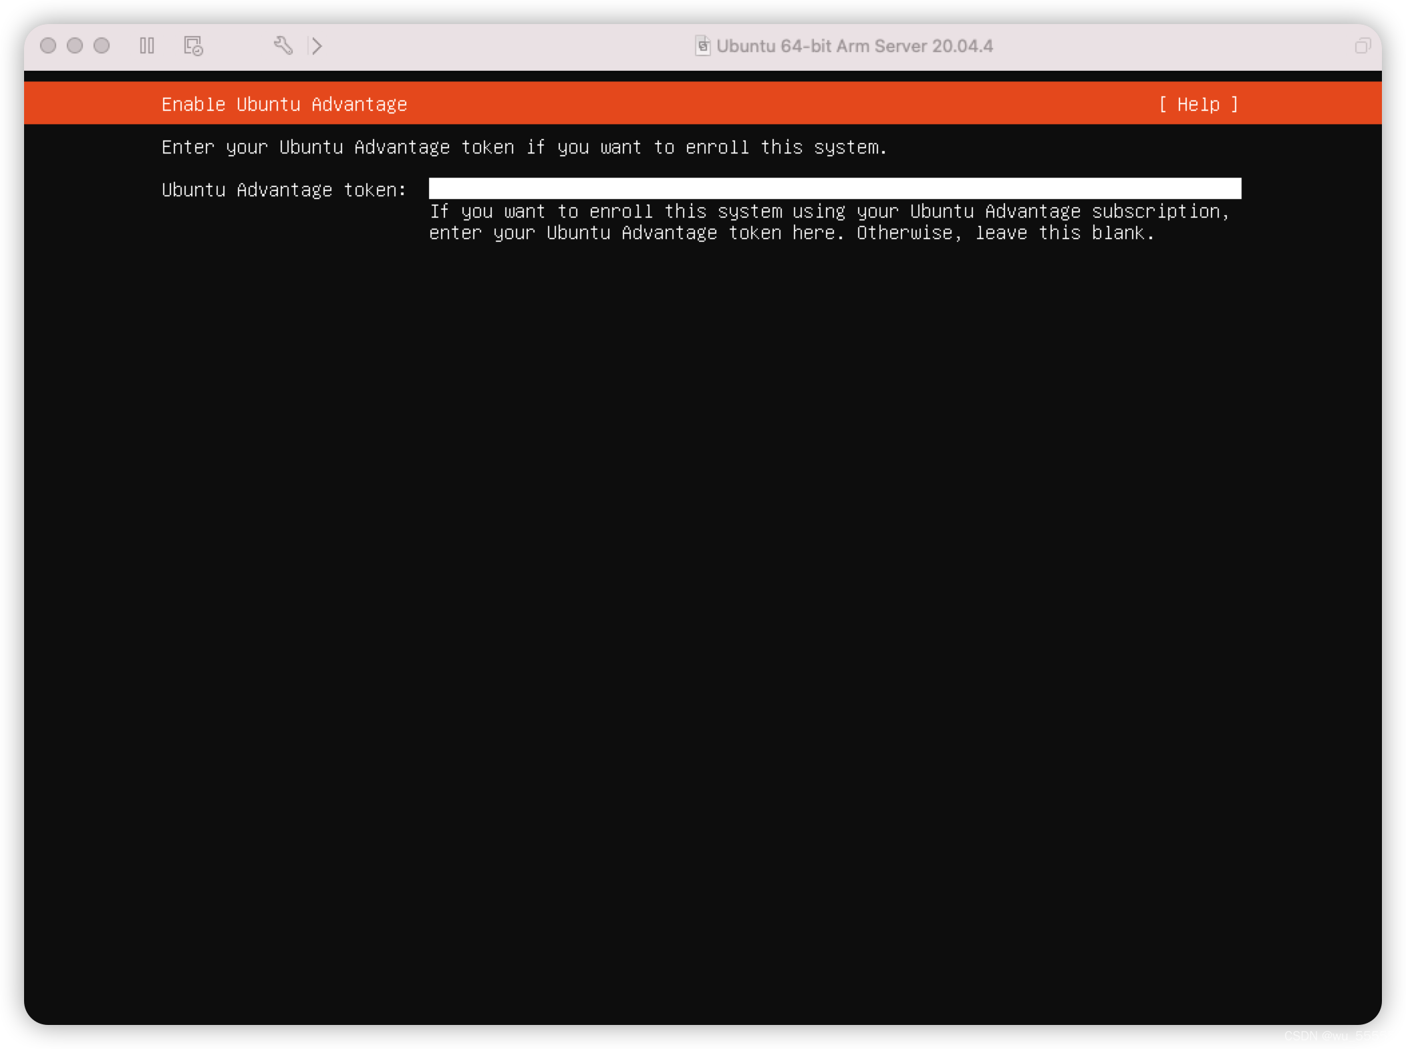Pause the virtual machine

(147, 45)
